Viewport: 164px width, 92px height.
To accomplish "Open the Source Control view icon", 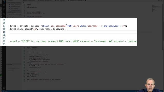I will pos(4,9).
